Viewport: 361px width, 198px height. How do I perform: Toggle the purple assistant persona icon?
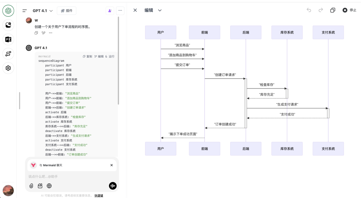pos(110,11)
